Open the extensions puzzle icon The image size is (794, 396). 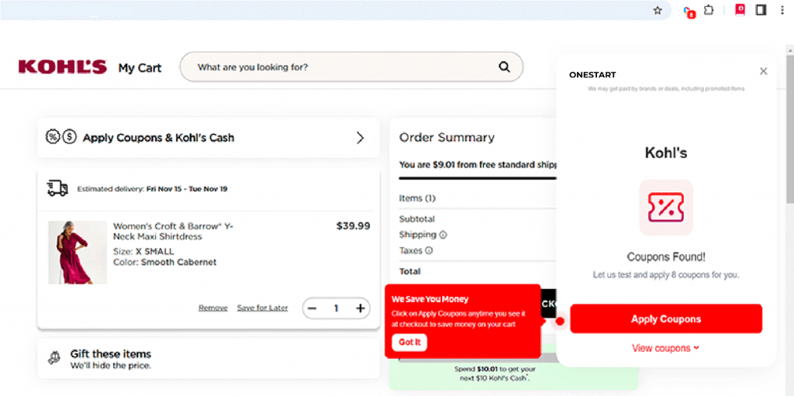point(709,10)
